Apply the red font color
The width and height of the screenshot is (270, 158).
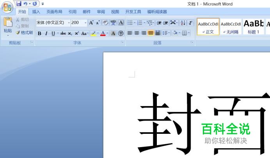tap(103, 34)
